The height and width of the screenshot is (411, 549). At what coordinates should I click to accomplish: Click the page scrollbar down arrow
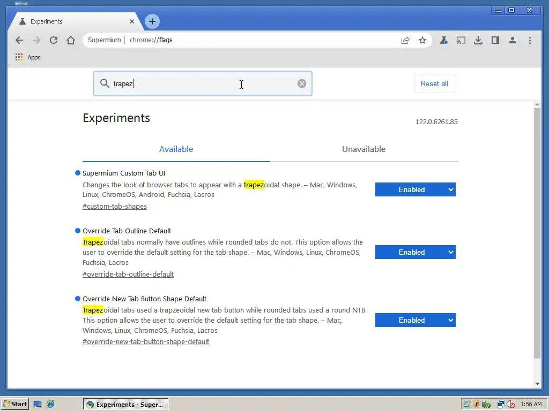coord(537,384)
